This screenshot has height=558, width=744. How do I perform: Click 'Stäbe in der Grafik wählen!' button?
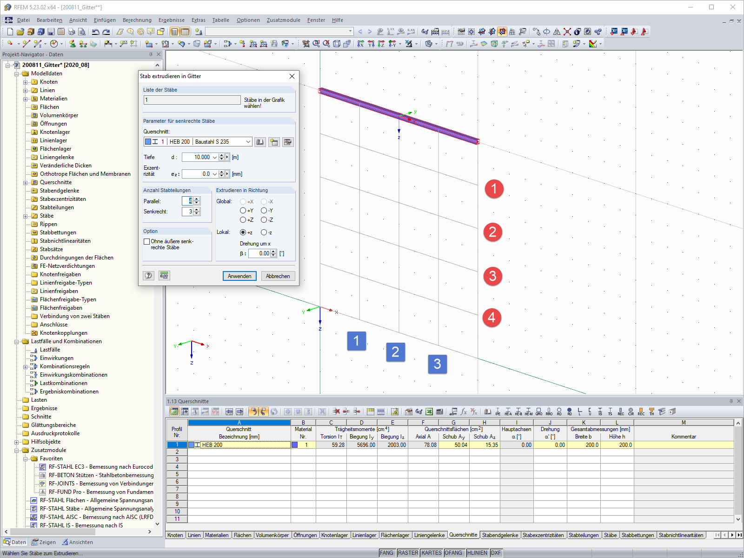266,102
